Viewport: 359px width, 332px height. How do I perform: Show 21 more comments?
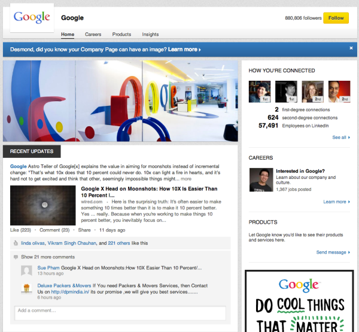tap(48, 257)
